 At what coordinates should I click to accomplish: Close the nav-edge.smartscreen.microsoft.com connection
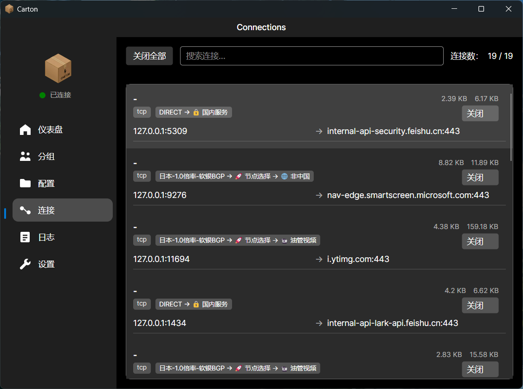pos(480,177)
